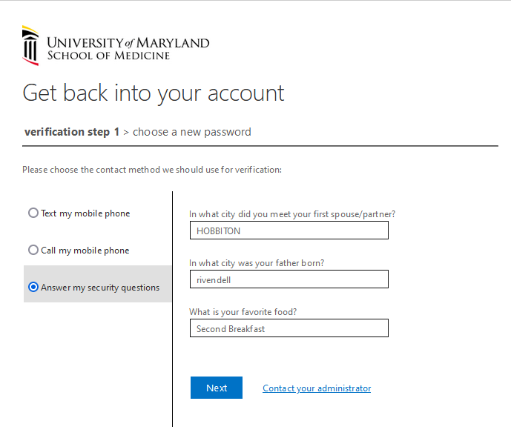Select the Answer my security questions radio button
Viewport: 511px width, 441px height.
click(33, 288)
